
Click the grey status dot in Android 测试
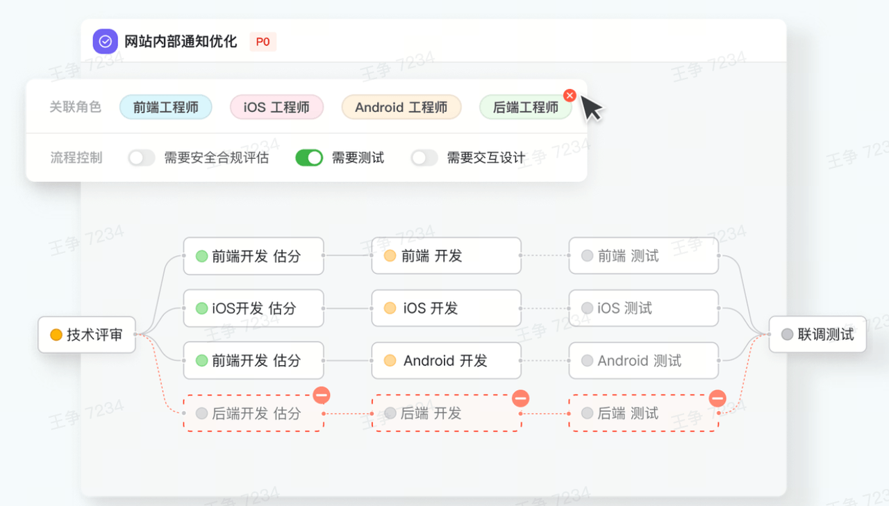click(x=588, y=361)
